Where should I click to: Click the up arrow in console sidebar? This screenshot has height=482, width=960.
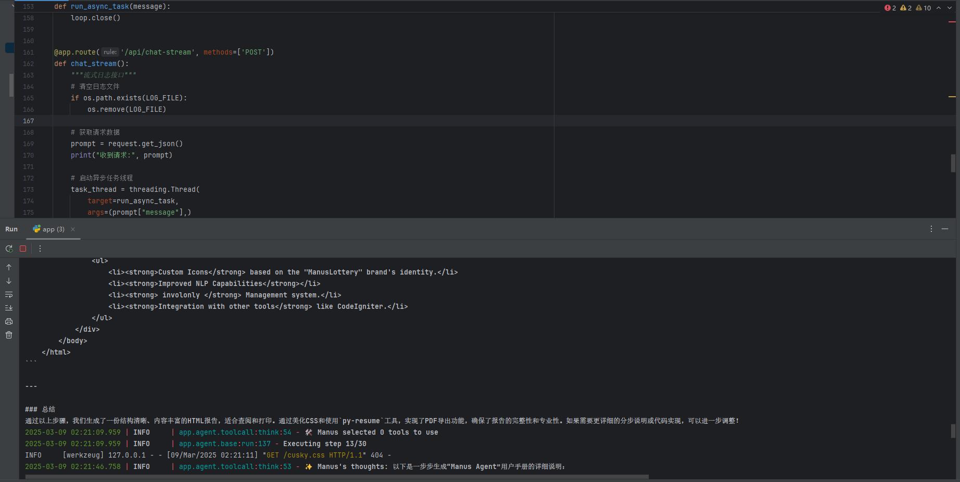9,267
